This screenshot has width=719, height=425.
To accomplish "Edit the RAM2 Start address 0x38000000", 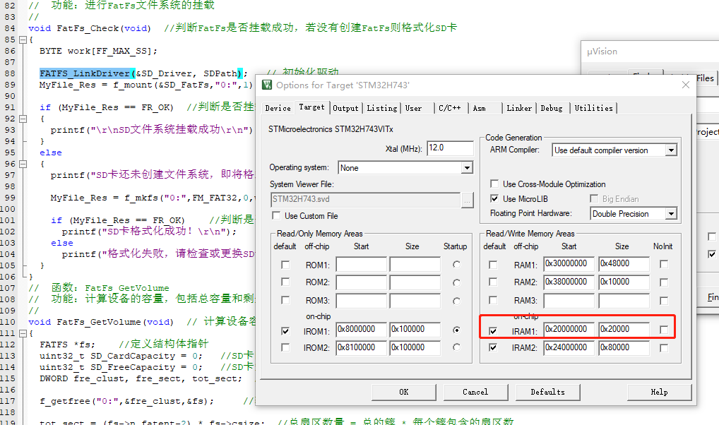I will click(x=569, y=282).
